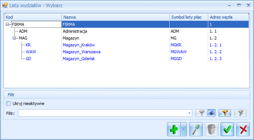Open the dropdown arrow beside the add button
Viewport: 254px width, 140px height.
click(183, 129)
